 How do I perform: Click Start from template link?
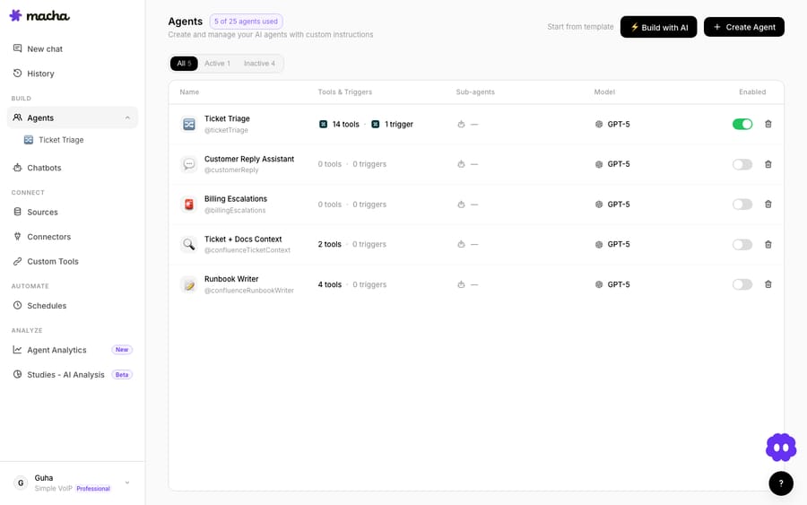click(x=580, y=27)
